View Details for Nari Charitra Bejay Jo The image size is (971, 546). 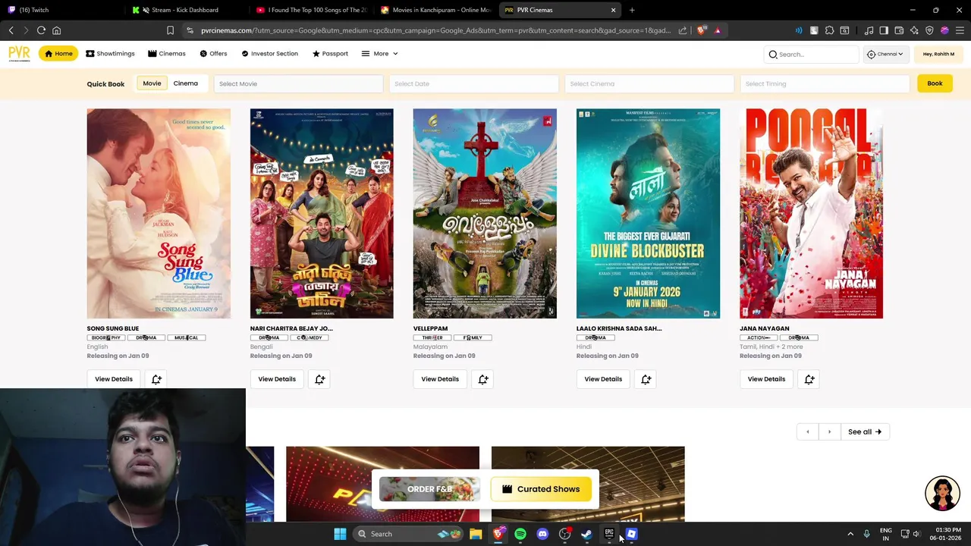[277, 379]
